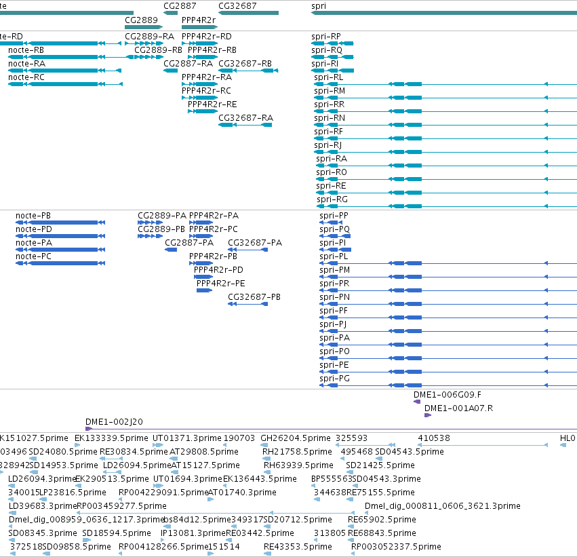Select PPP4R2r-PA protein
The image size is (577, 557).
201,223
